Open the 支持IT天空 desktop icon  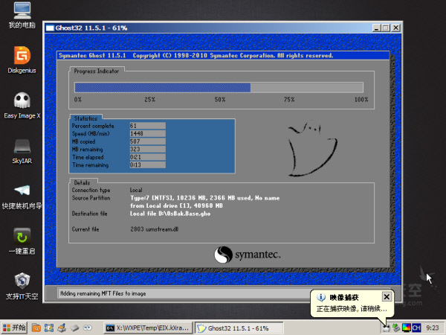coord(22,287)
